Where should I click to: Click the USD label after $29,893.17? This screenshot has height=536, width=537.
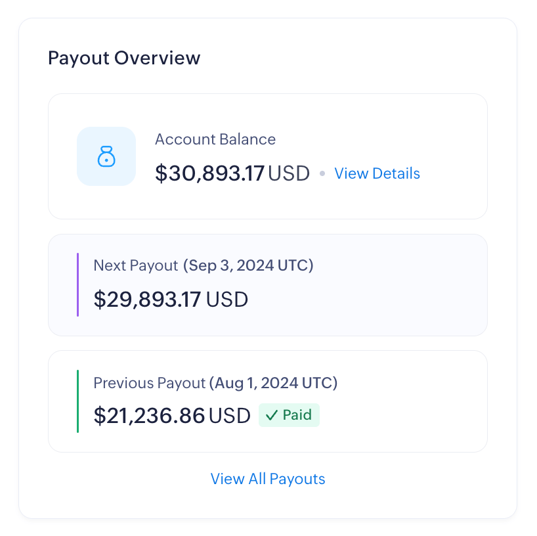[x=227, y=300]
